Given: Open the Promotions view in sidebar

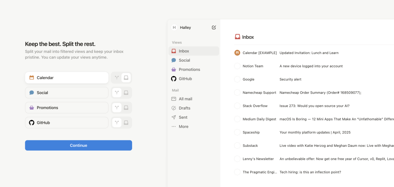Looking at the screenshot, I should click(194, 69).
